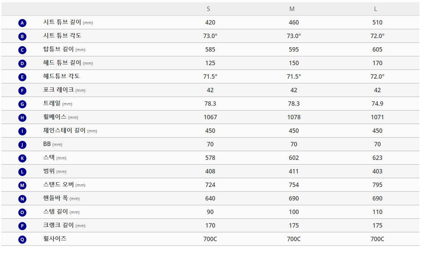Click wheelbase value 1078 in M column

(x=294, y=117)
